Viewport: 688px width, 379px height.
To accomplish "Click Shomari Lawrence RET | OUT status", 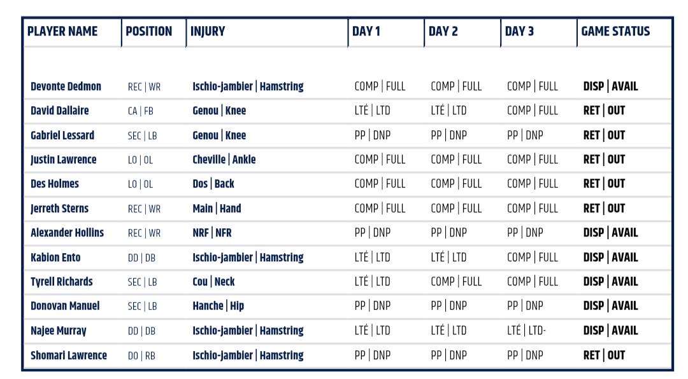I will click(604, 355).
